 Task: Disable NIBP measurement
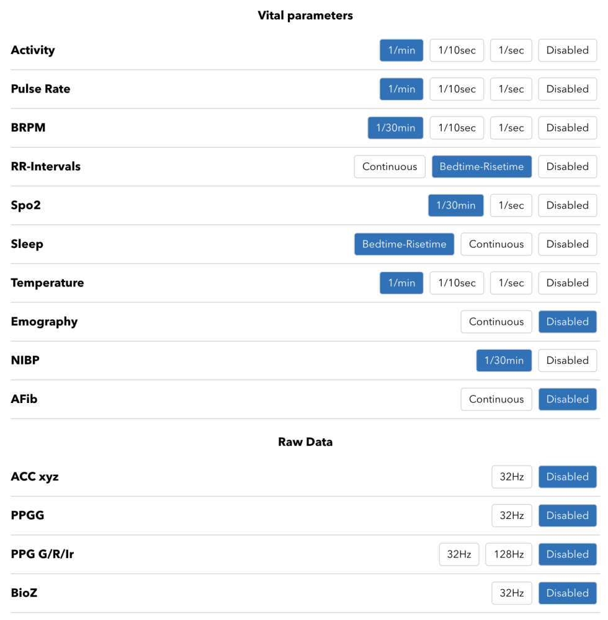[567, 360]
